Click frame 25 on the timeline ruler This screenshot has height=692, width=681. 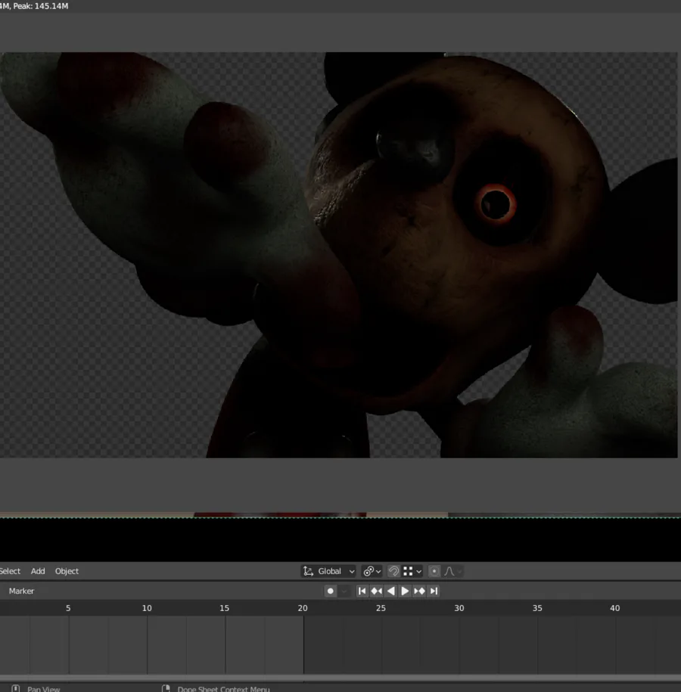(x=381, y=608)
